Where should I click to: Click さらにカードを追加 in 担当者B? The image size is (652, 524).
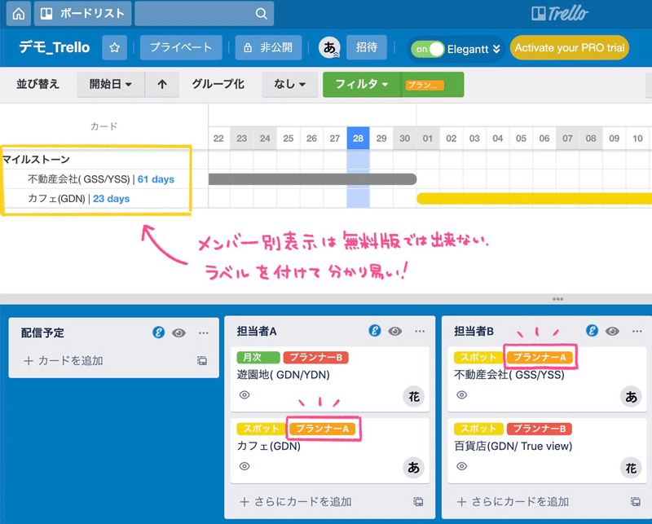(513, 501)
